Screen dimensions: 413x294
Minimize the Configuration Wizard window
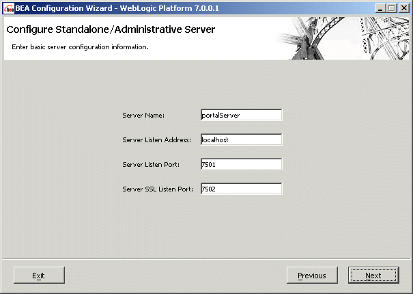380,8
